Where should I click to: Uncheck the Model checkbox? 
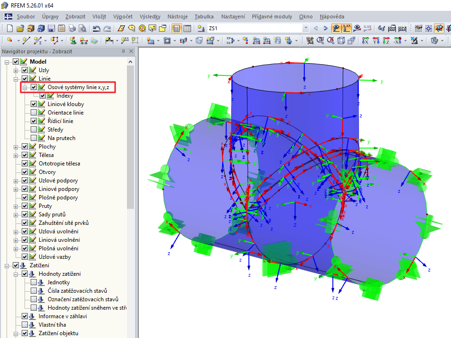(16, 61)
